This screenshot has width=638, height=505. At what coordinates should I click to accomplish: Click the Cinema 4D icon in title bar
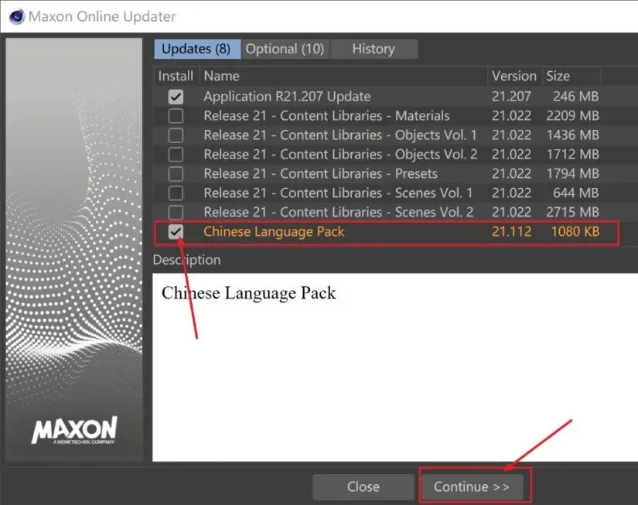click(17, 17)
